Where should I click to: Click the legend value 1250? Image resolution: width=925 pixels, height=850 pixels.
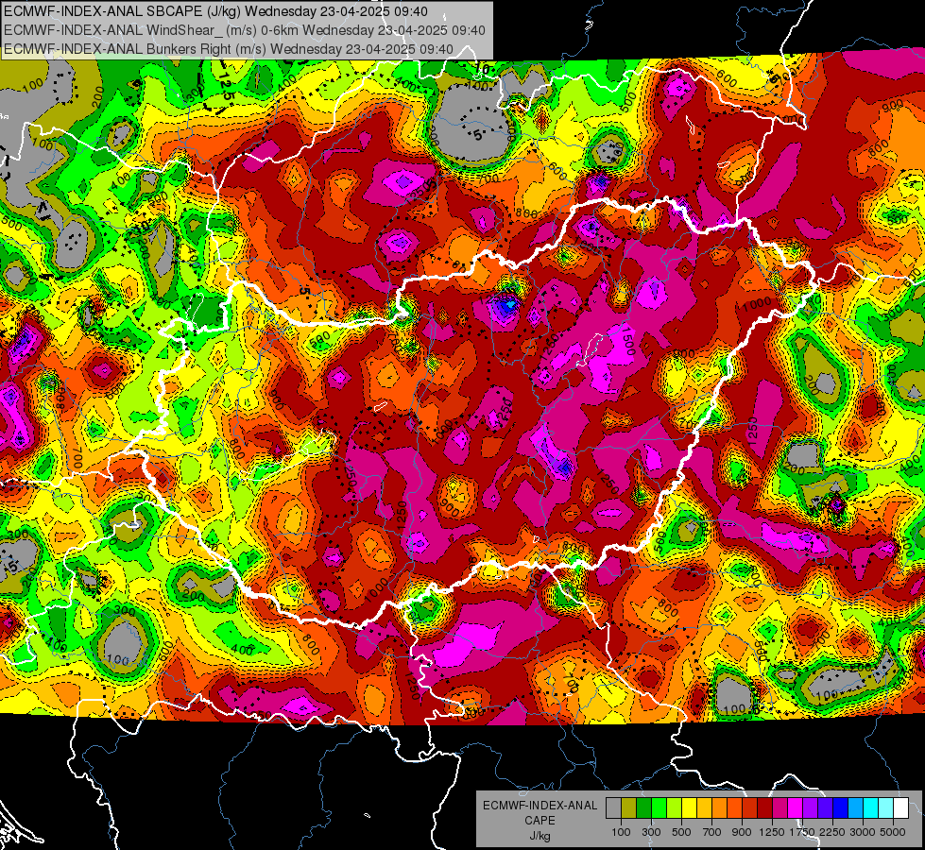coord(772,832)
